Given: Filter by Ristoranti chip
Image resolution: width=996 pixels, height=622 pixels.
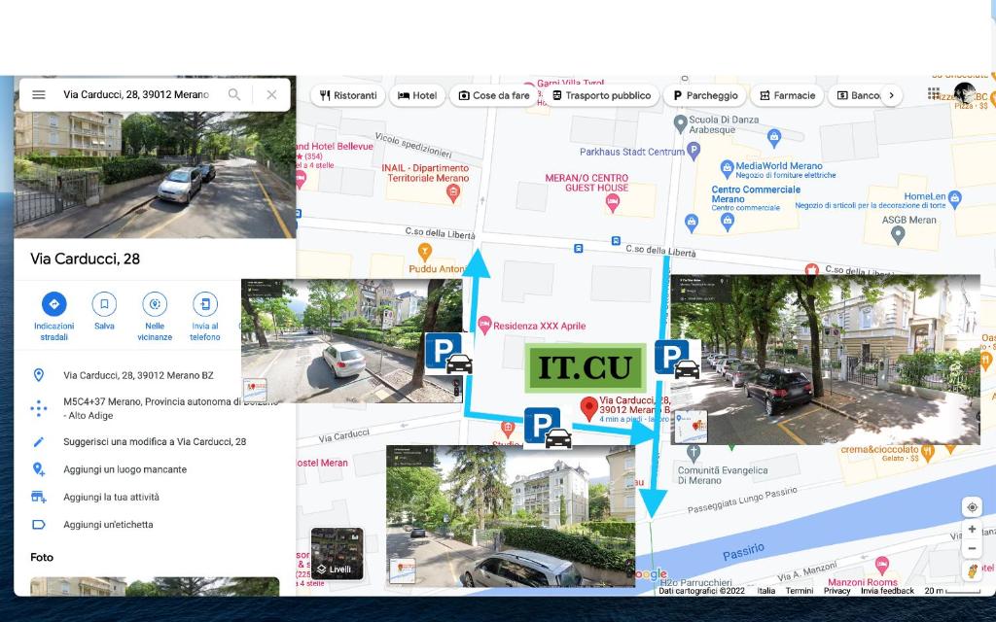Looking at the screenshot, I should [x=348, y=95].
